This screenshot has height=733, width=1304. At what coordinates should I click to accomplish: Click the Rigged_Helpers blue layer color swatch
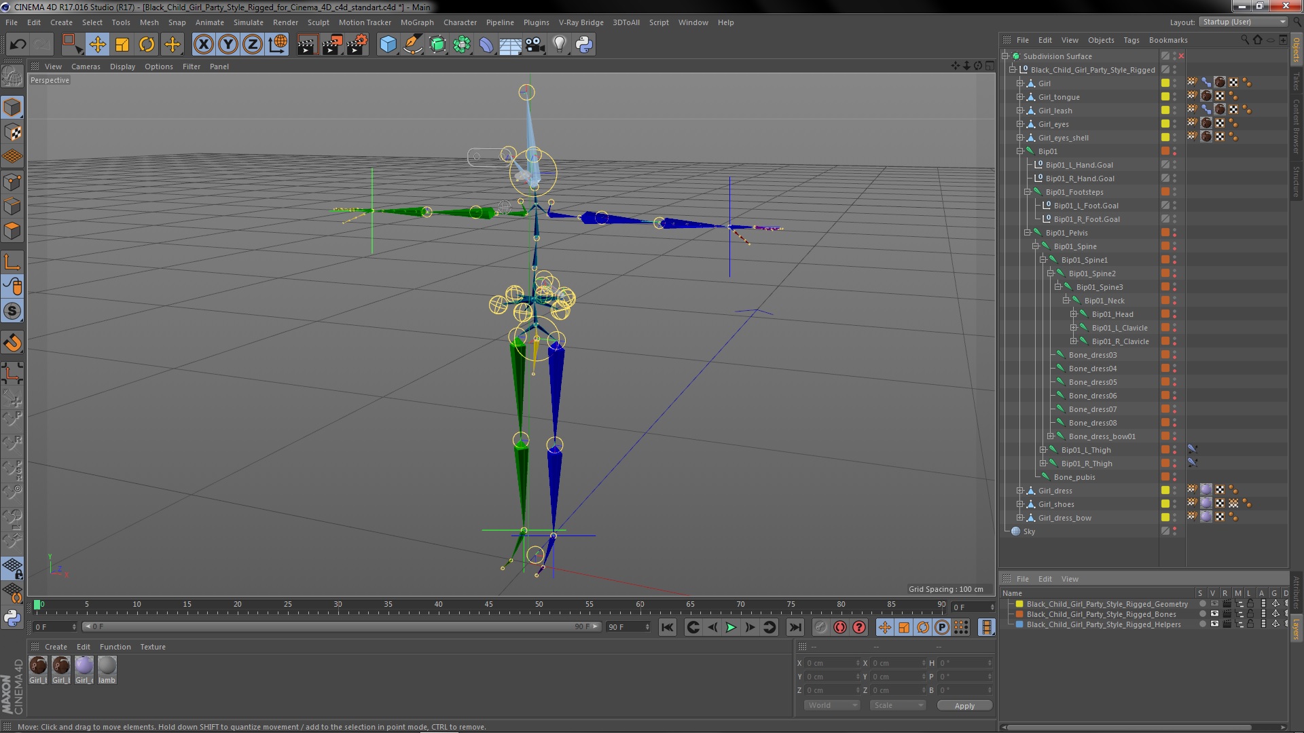1019,624
